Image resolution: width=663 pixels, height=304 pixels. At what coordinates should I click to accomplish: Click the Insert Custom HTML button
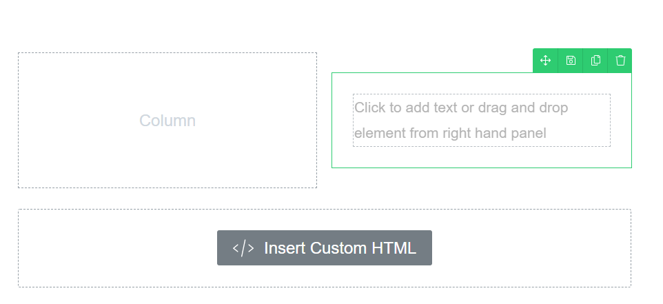[x=325, y=247]
